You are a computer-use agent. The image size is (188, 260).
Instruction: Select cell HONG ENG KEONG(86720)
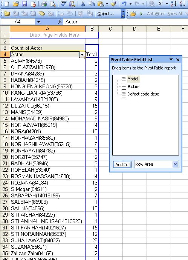point(48,86)
